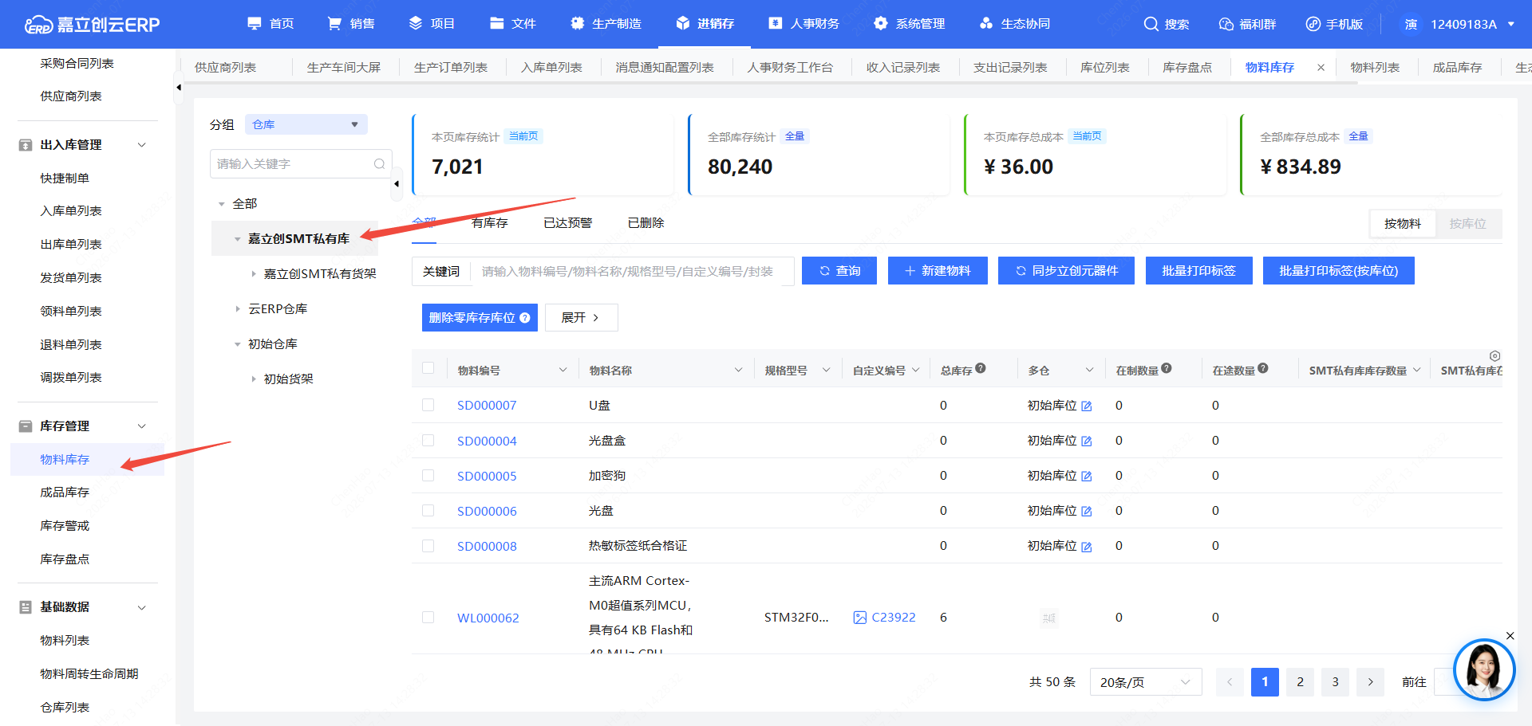Viewport: 1532px width, 726px height.
Task: Check the SD000006 row checkbox
Action: click(428, 510)
